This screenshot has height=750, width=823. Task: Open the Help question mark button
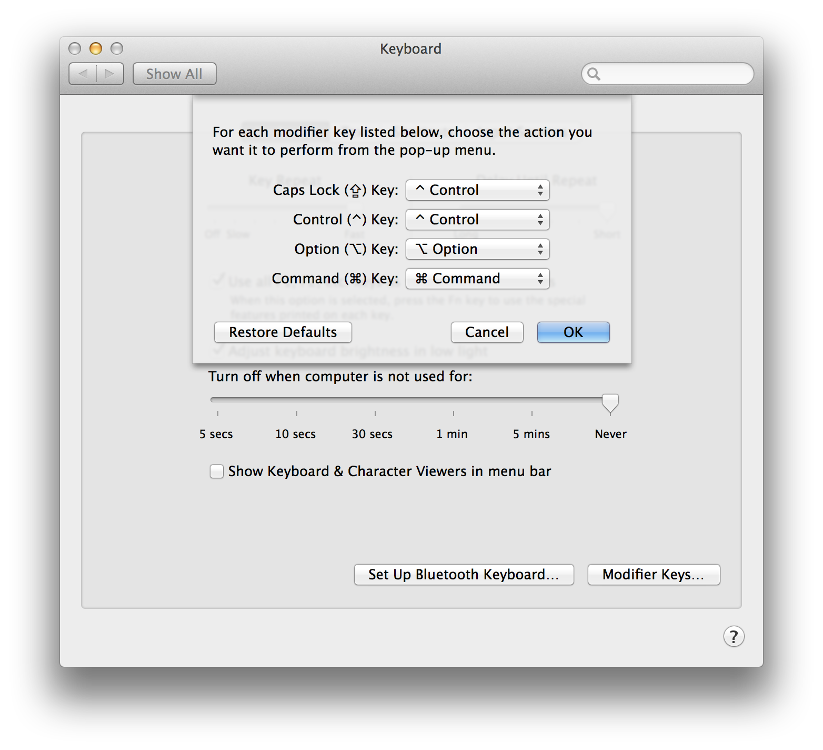[x=734, y=636]
